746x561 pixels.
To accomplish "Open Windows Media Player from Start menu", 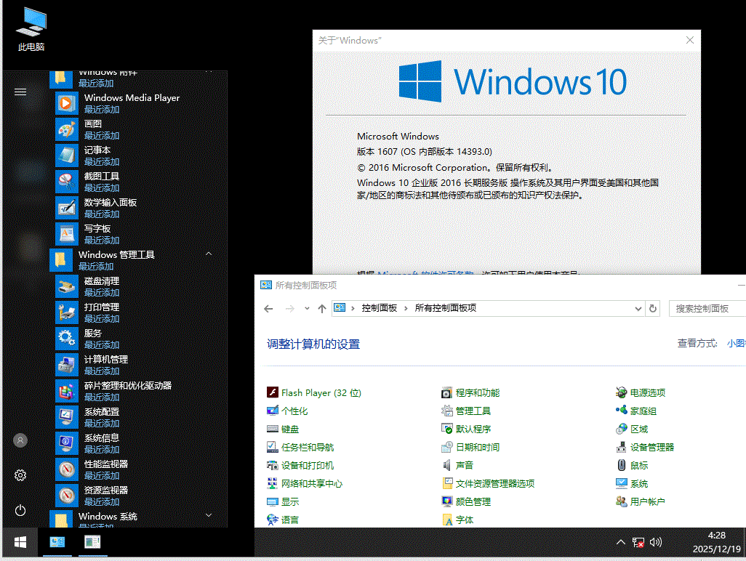I will [x=66, y=103].
